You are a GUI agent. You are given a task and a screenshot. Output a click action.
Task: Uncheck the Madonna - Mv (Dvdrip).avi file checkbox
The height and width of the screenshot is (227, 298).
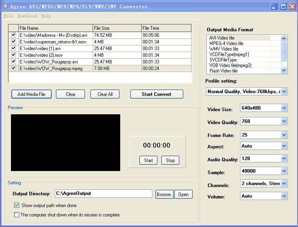[x=14, y=35]
